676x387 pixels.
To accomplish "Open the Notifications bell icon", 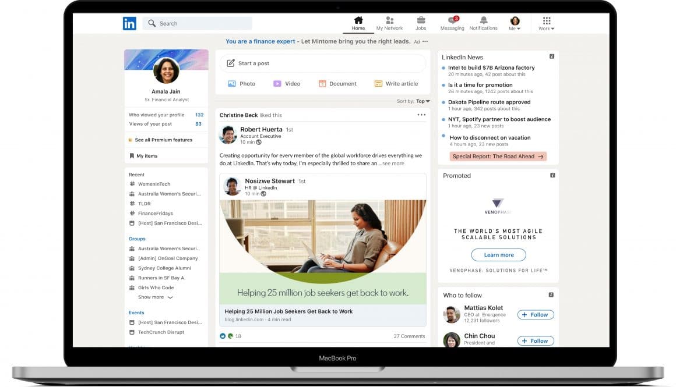I will pyautogui.click(x=483, y=22).
